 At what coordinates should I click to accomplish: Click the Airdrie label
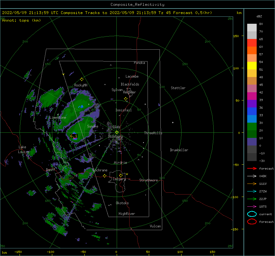(120, 163)
